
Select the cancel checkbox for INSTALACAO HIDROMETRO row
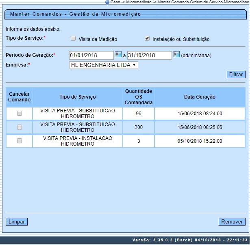click(20, 141)
